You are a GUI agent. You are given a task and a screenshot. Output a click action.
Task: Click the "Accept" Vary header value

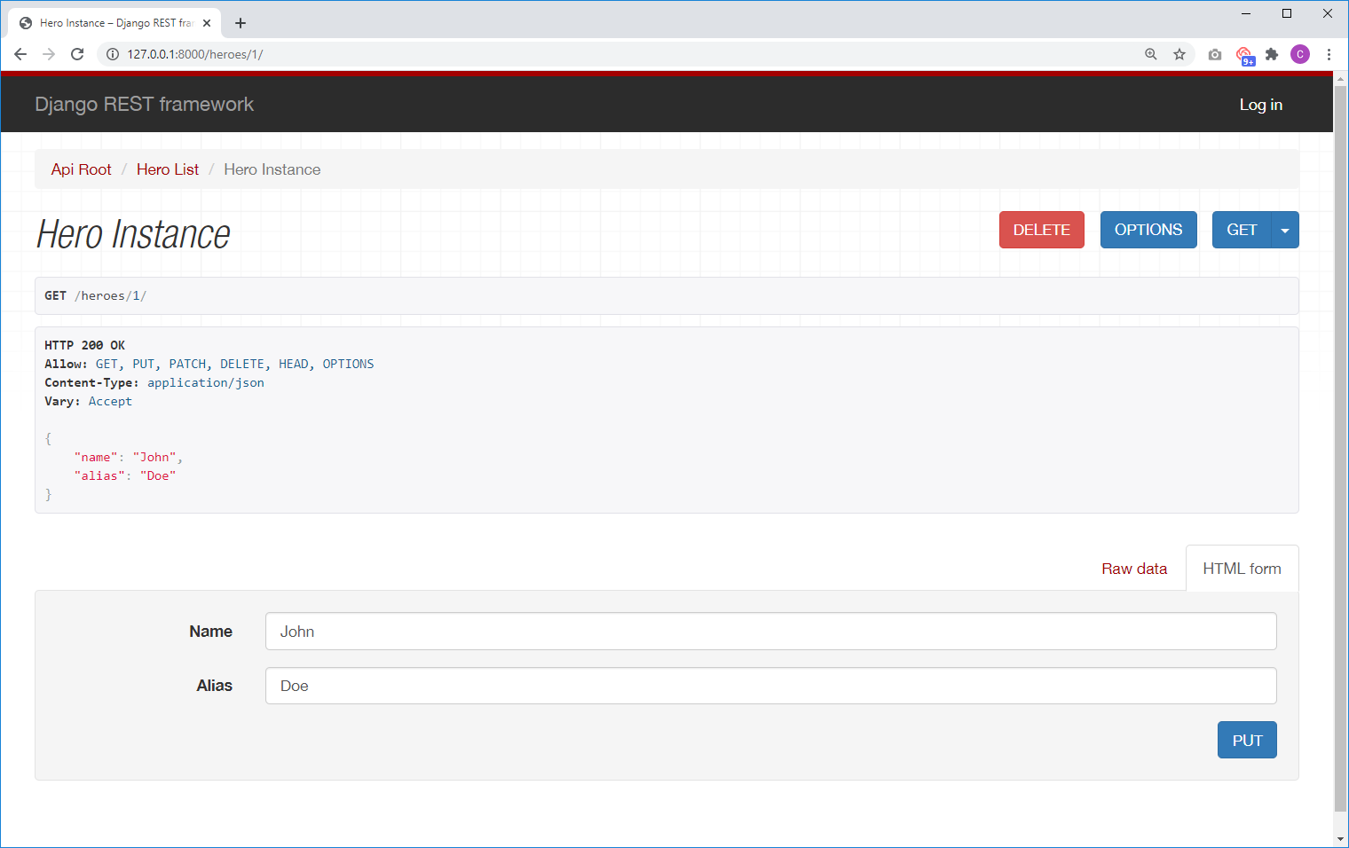click(x=110, y=401)
